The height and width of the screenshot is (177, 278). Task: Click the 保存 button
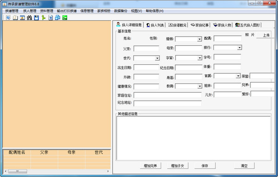click(x=205, y=166)
